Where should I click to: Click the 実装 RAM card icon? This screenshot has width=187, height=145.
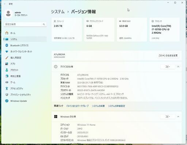click(x=120, y=21)
